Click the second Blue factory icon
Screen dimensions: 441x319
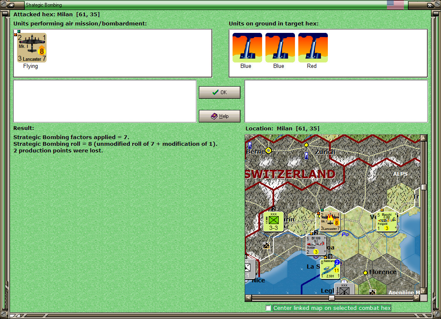280,47
